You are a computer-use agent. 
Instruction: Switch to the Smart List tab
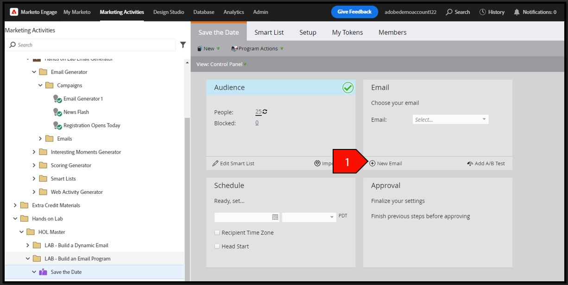pyautogui.click(x=269, y=32)
